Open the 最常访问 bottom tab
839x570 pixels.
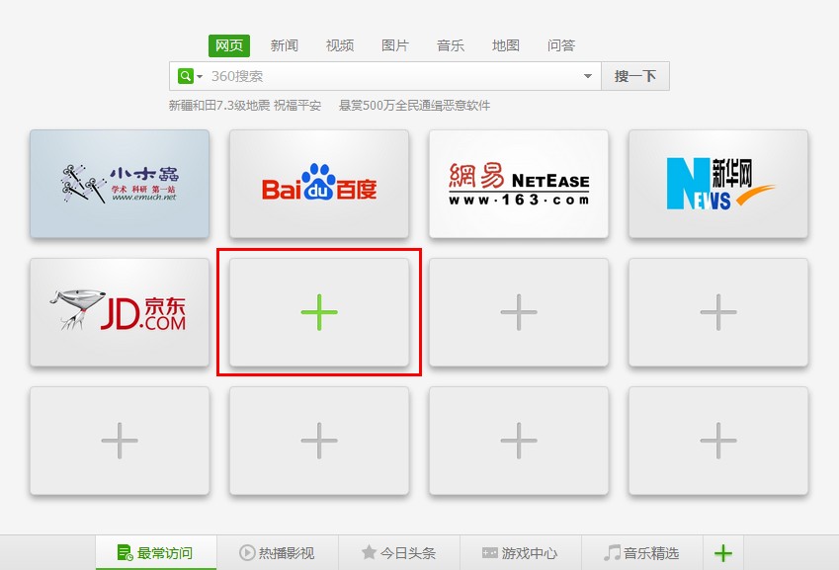click(156, 553)
